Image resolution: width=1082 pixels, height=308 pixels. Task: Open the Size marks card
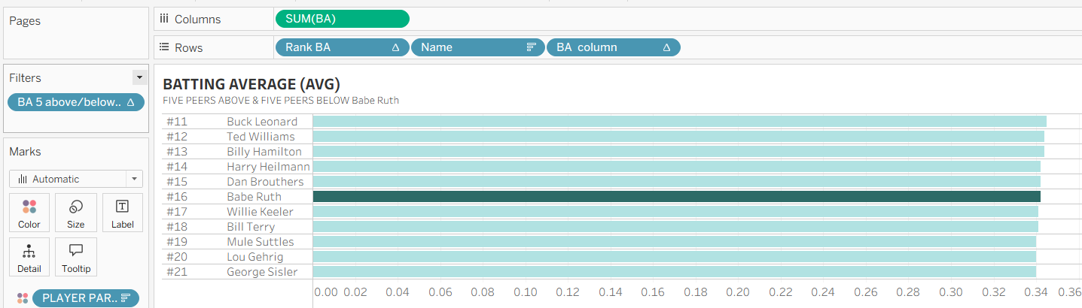coord(76,213)
